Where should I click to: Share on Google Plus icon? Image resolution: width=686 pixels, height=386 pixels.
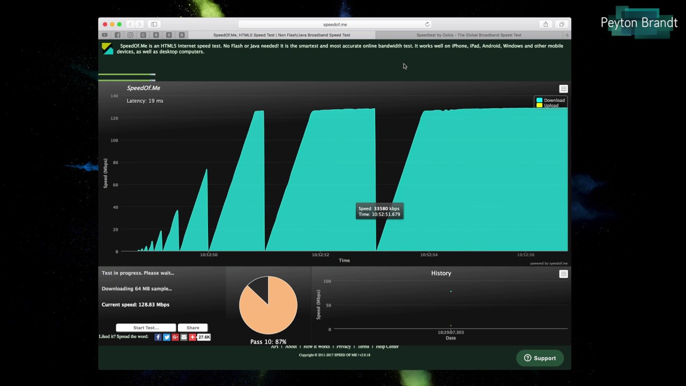[x=175, y=337]
